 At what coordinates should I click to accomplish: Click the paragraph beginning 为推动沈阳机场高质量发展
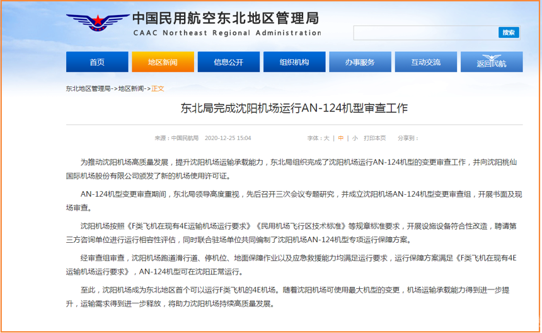click(291, 169)
